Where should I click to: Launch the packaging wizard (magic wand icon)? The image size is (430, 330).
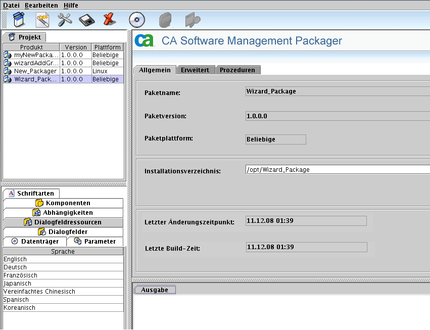click(41, 19)
